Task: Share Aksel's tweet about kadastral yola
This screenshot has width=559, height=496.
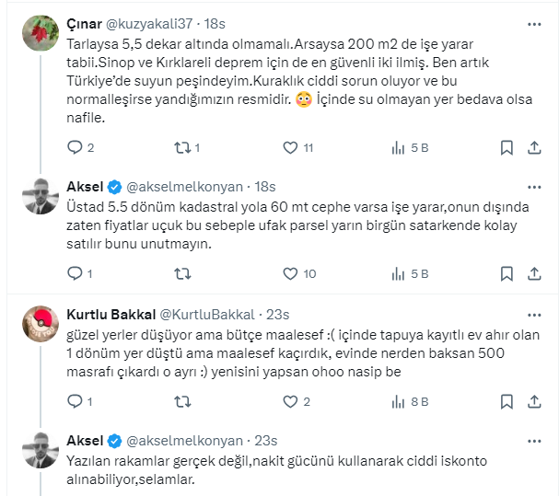Action: click(534, 273)
